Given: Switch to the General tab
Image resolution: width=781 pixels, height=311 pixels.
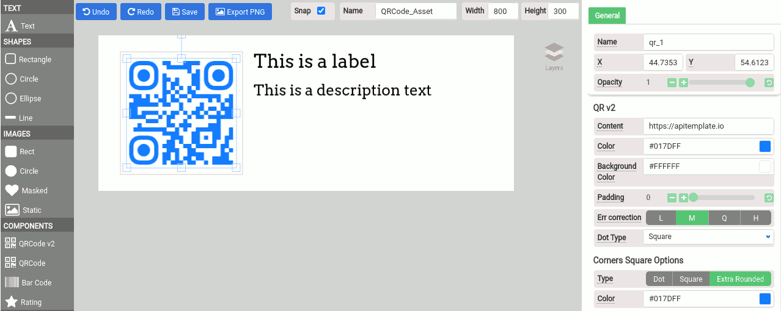Looking at the screenshot, I should [x=607, y=15].
